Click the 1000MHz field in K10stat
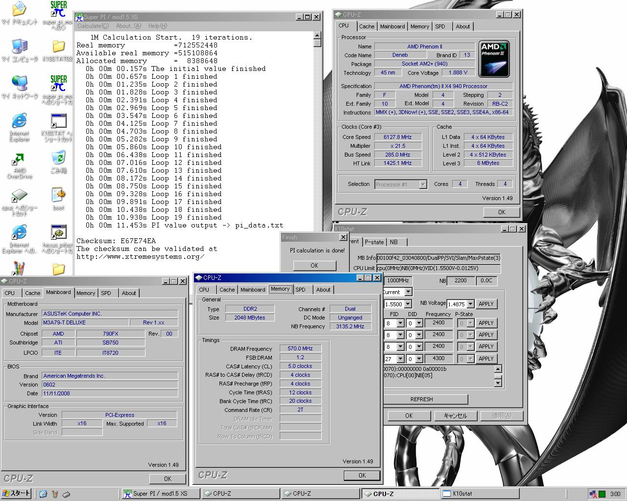This screenshot has height=501, width=627. [x=398, y=281]
